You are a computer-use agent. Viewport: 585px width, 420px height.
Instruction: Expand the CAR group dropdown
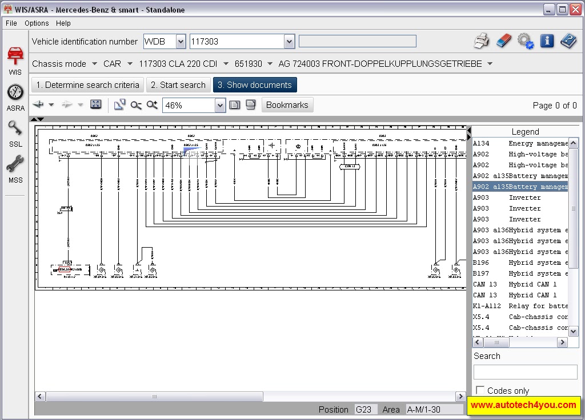click(x=130, y=64)
